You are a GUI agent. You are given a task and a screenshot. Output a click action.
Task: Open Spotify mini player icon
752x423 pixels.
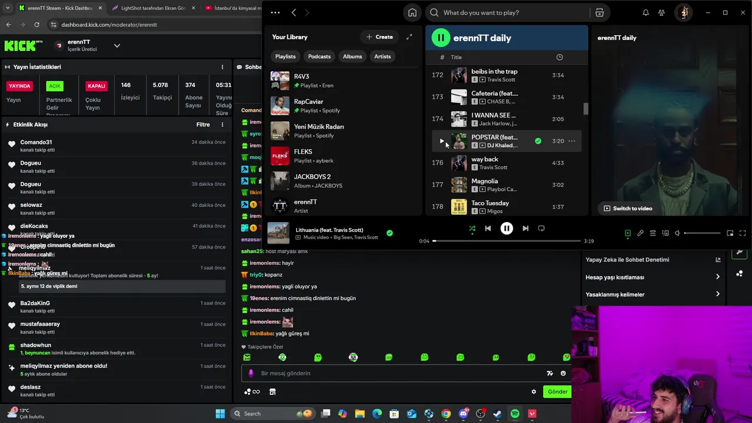coord(730,233)
